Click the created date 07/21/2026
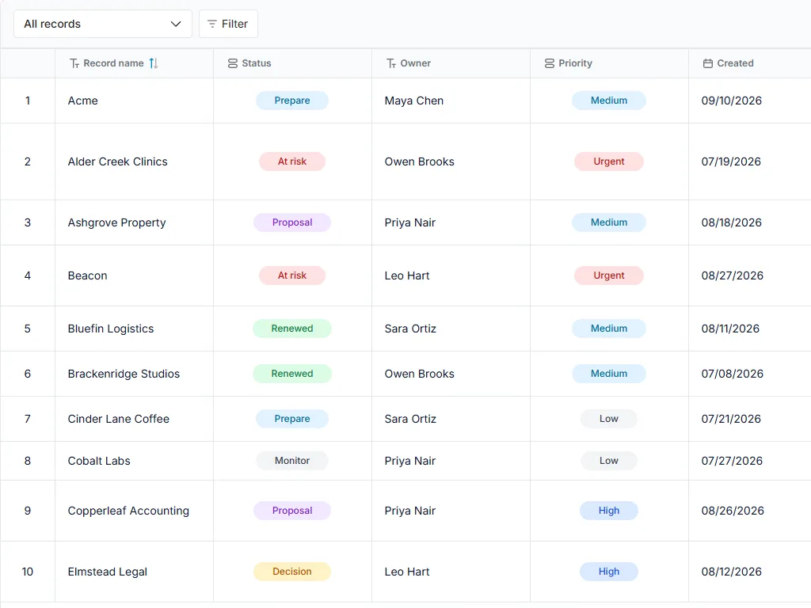811x608 pixels. coord(731,419)
